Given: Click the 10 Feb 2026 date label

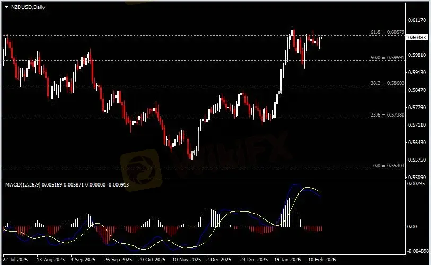Looking at the screenshot, I should [322, 259].
